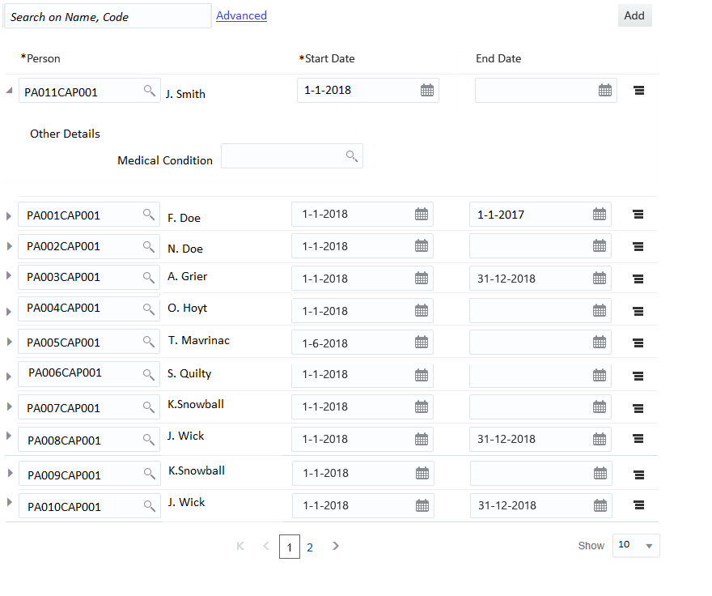Screen dimensions: 712x596
Task: Open end date calendar for S. Quilty
Action: click(600, 376)
